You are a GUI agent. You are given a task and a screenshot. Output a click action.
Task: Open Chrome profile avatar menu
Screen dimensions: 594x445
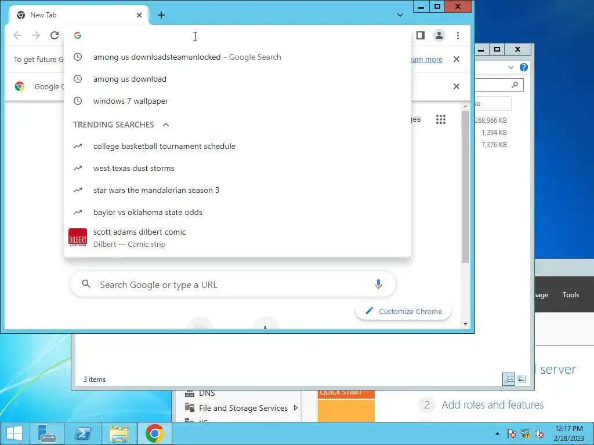(x=439, y=35)
